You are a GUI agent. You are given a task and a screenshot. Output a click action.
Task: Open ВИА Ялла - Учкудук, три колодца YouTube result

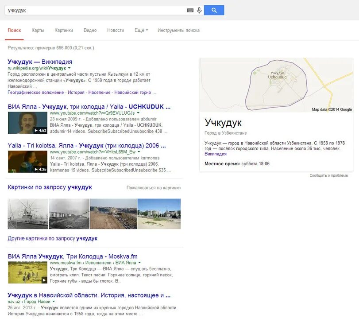(89, 107)
